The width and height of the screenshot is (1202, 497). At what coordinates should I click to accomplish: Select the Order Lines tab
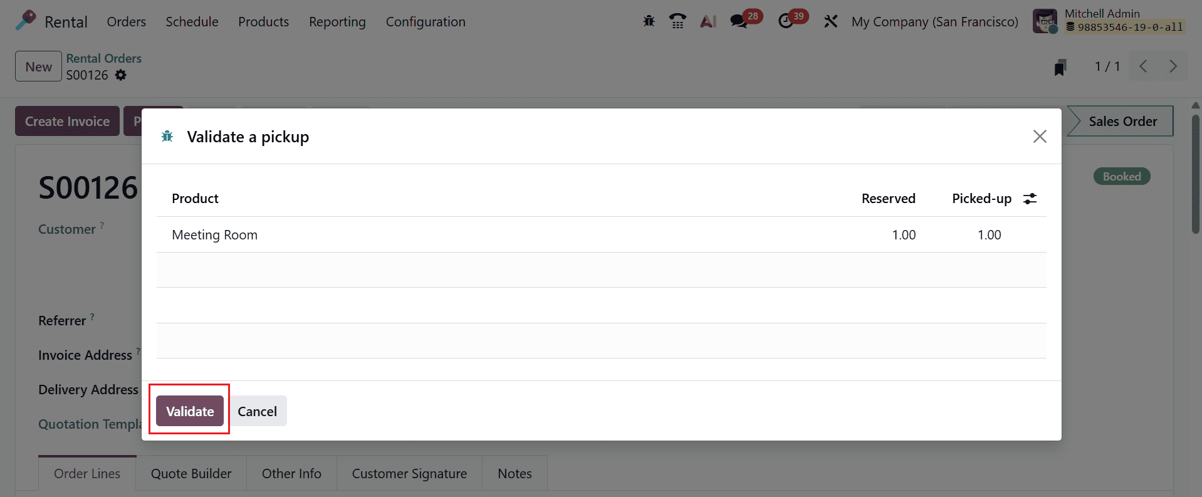tap(87, 474)
